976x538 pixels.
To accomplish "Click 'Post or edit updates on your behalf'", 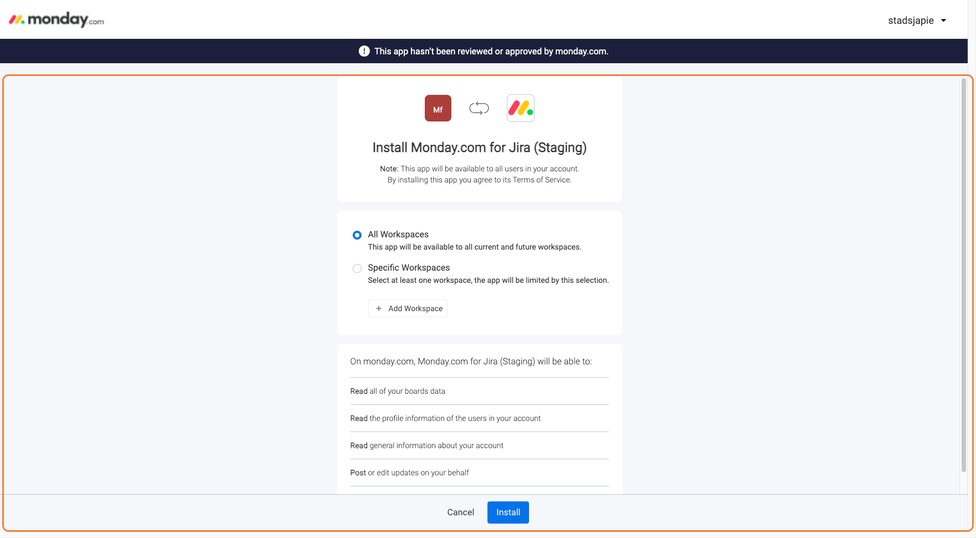I will (x=480, y=473).
